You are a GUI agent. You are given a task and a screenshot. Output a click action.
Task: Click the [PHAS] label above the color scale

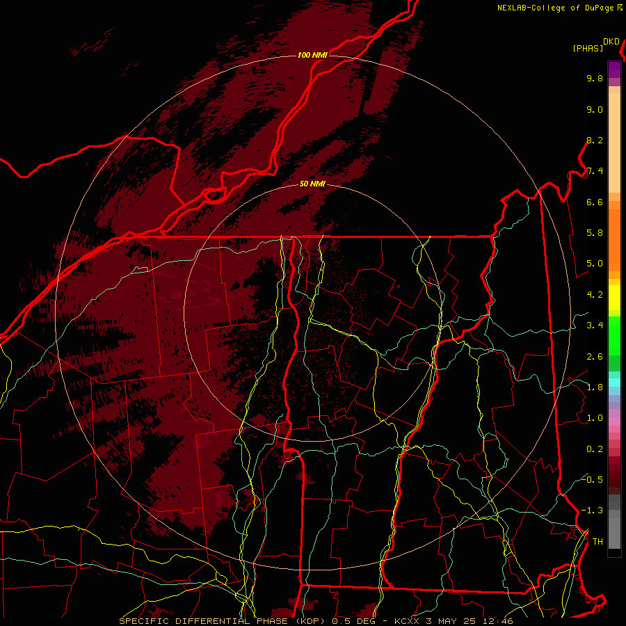pos(588,48)
